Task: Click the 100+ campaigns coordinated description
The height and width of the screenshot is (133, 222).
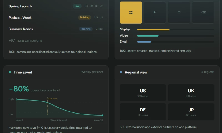Action: click(53, 52)
